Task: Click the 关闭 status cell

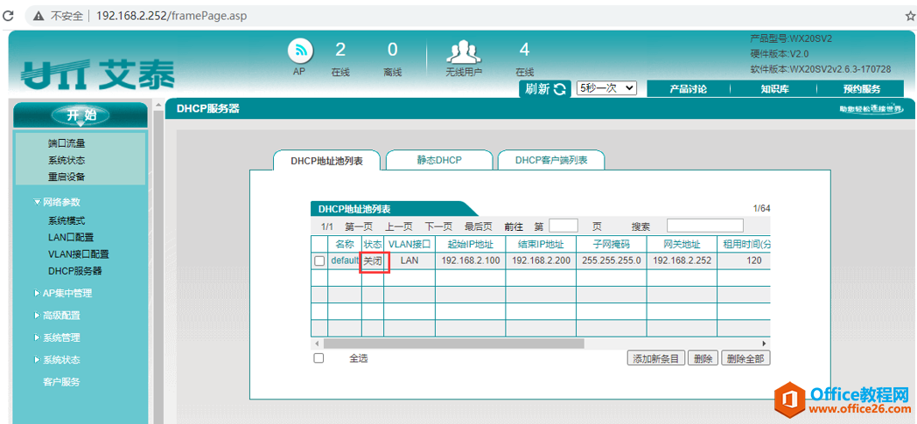Action: (x=373, y=261)
